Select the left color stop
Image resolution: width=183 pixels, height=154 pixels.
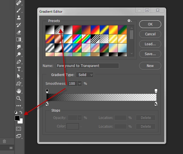(47, 104)
